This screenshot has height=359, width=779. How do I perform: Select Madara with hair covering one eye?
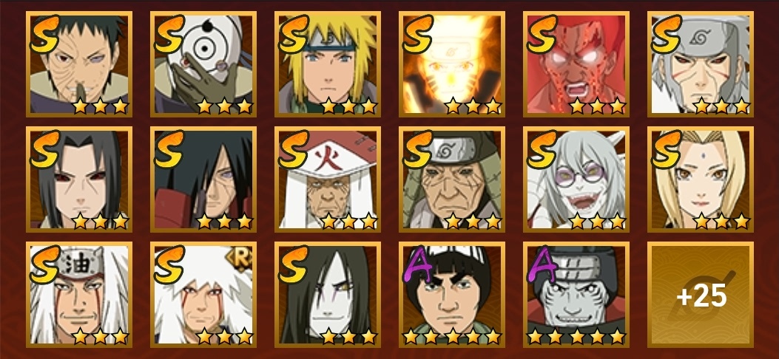point(203,179)
